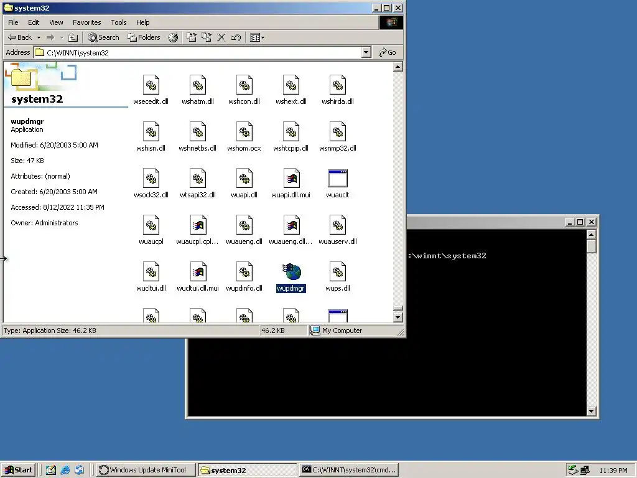The height and width of the screenshot is (478, 637).
Task: Click the Start button
Action: [18, 470]
